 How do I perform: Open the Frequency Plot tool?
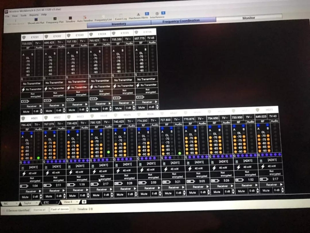click(55, 20)
